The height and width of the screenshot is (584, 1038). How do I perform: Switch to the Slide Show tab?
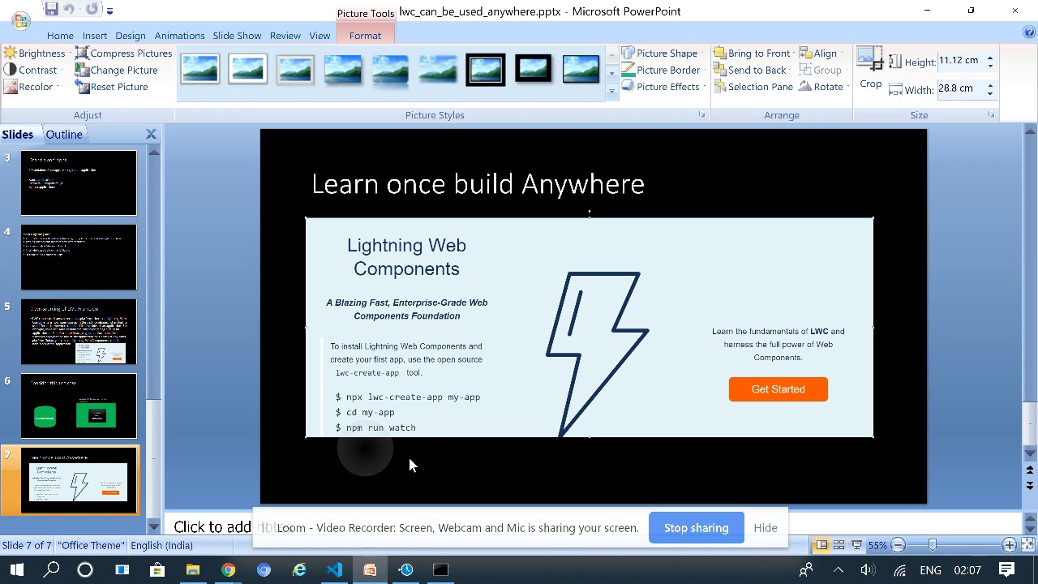[237, 36]
